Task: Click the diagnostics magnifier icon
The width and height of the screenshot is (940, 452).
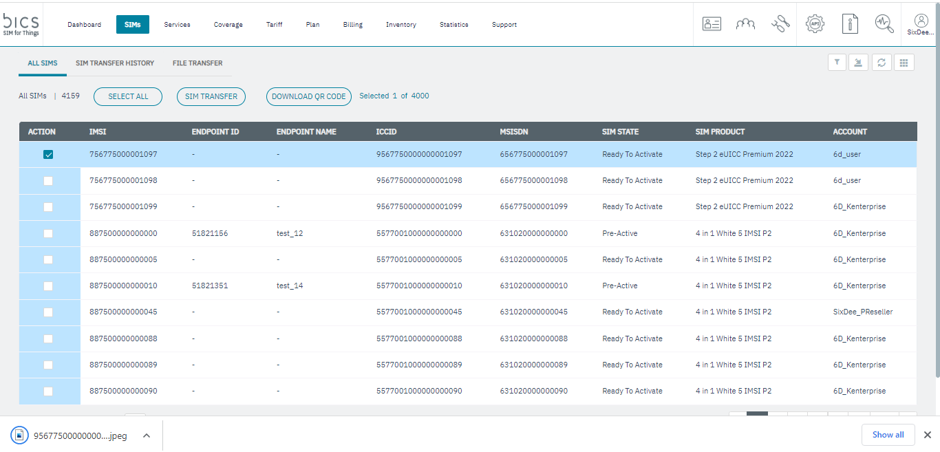Action: click(884, 24)
